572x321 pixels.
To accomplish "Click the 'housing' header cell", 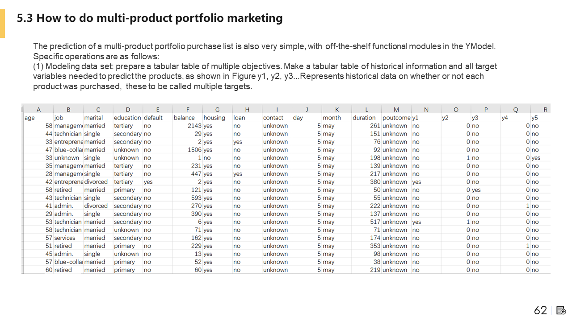I will click(214, 118).
